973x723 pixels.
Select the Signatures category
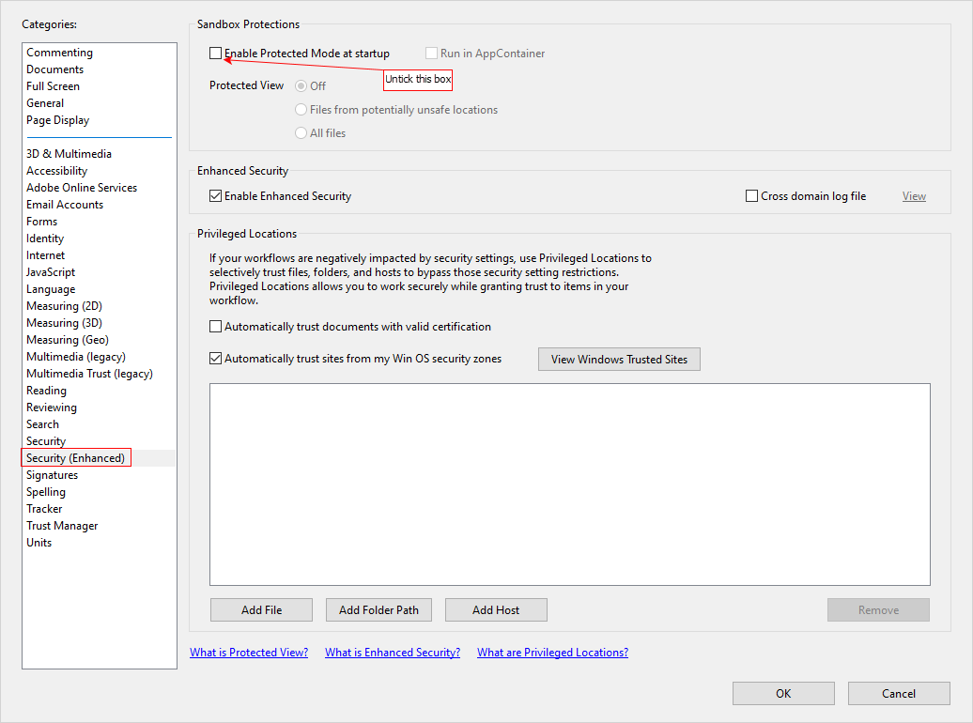[53, 475]
